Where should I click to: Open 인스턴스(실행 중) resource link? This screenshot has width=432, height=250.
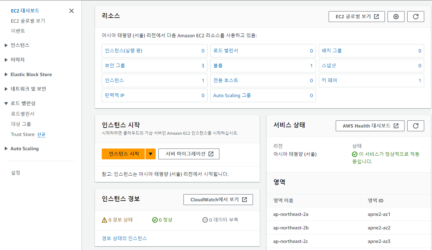coord(123,51)
